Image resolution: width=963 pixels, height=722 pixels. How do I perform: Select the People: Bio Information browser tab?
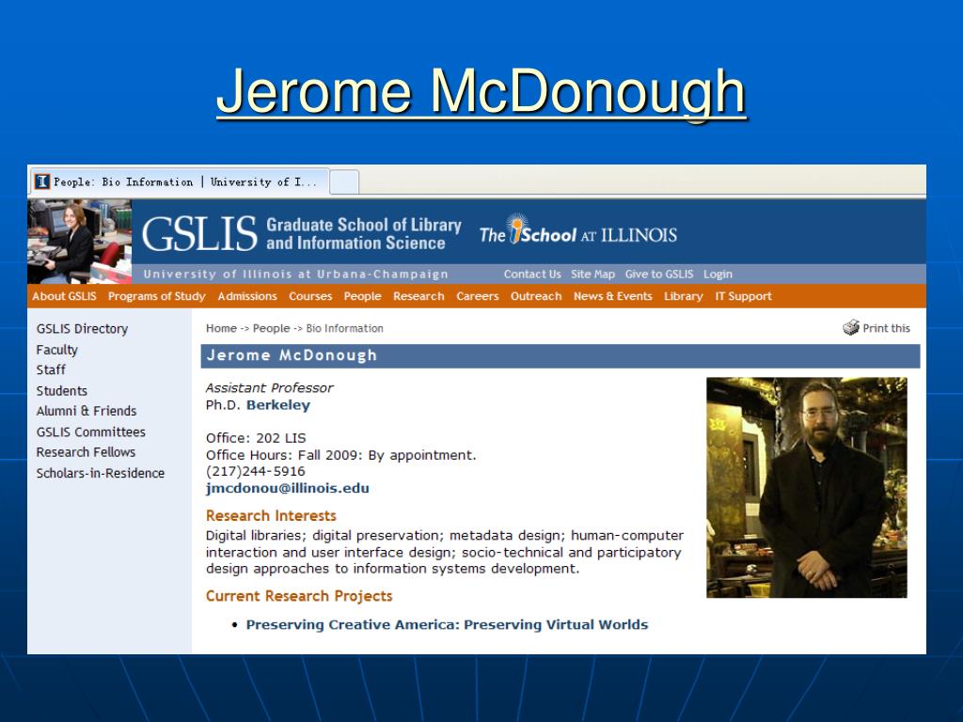(x=179, y=181)
